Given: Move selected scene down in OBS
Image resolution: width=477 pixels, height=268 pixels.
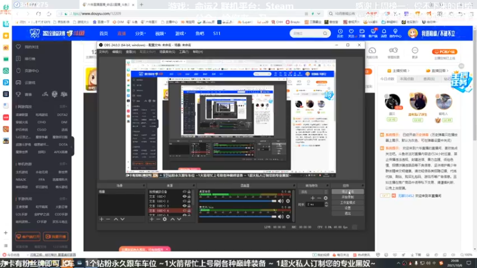Looking at the screenshot, I should pos(122,219).
